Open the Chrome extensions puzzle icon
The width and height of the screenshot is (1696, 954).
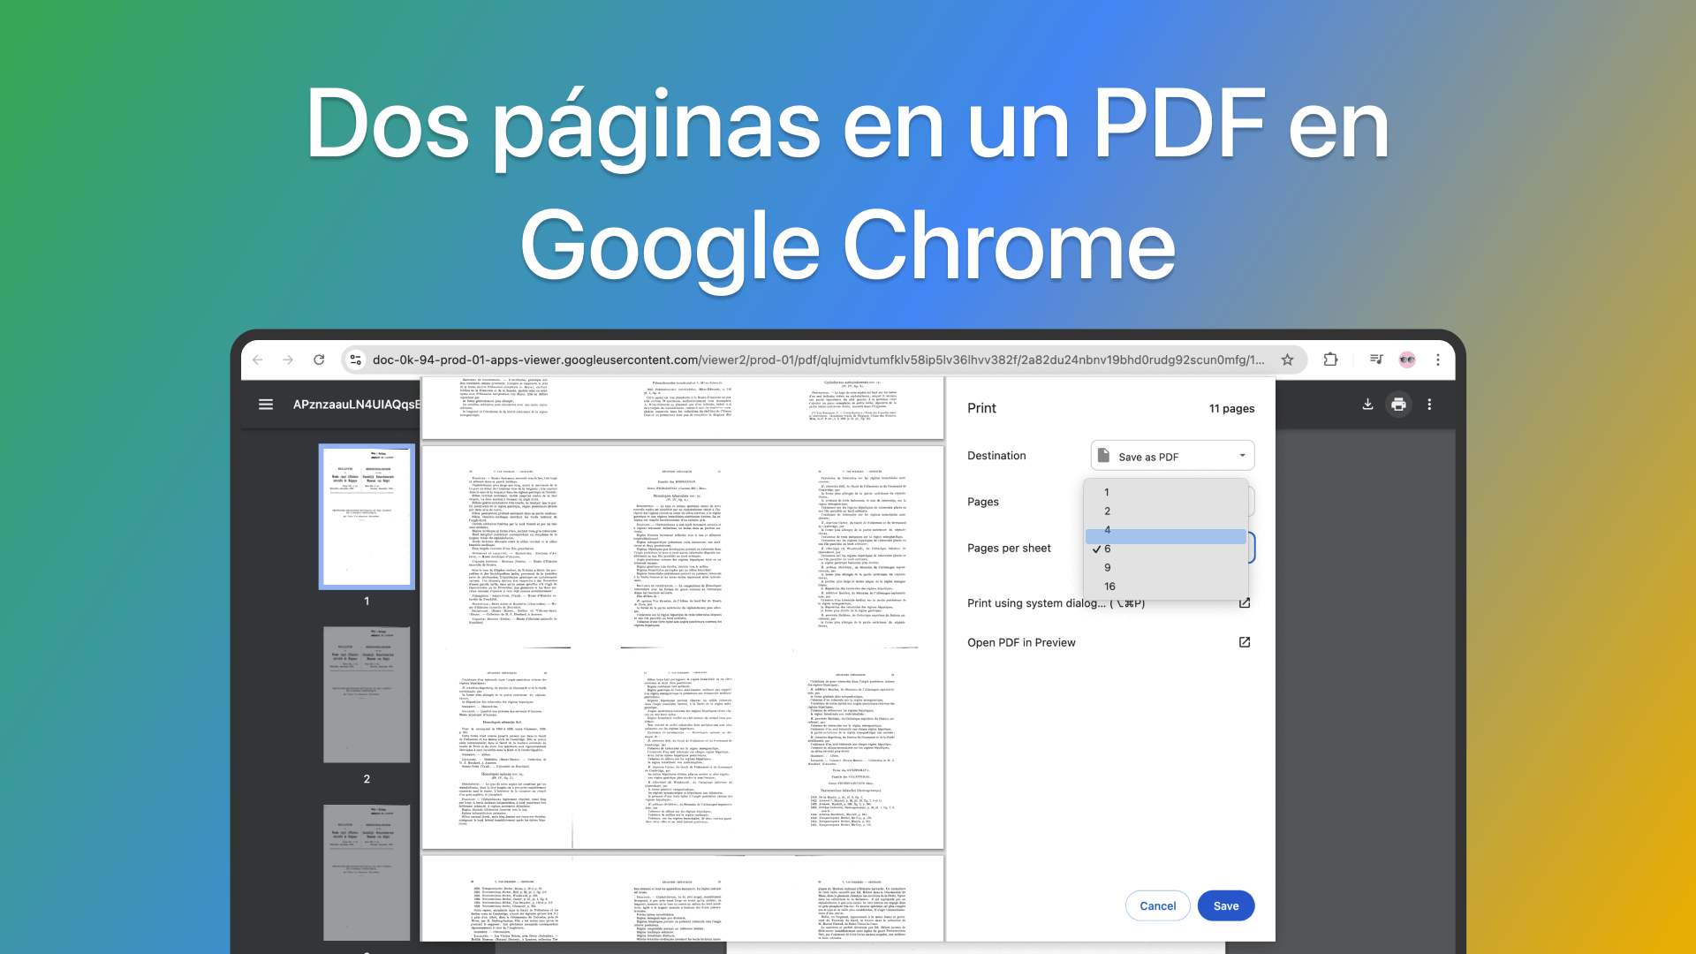(x=1330, y=360)
